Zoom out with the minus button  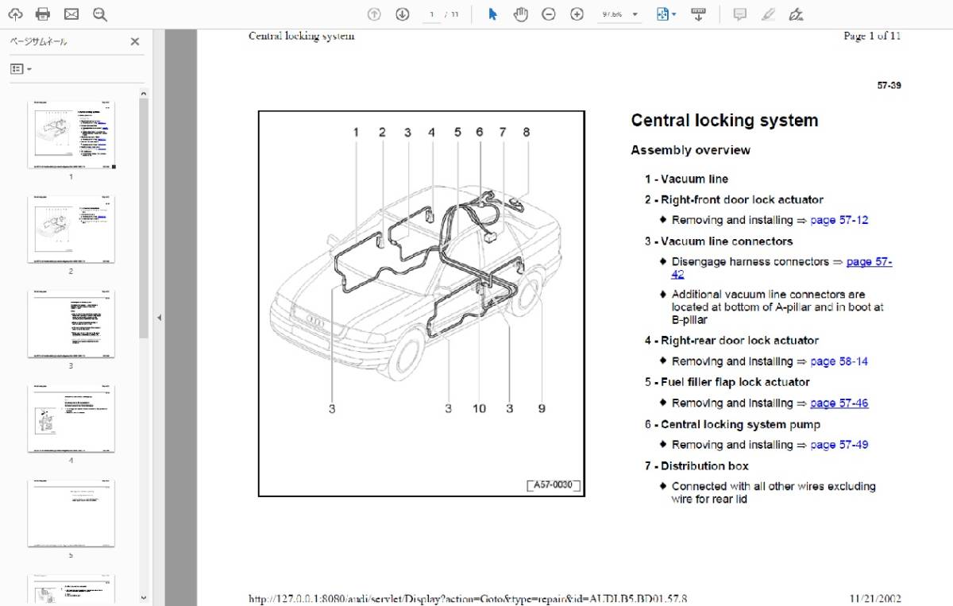tap(549, 14)
